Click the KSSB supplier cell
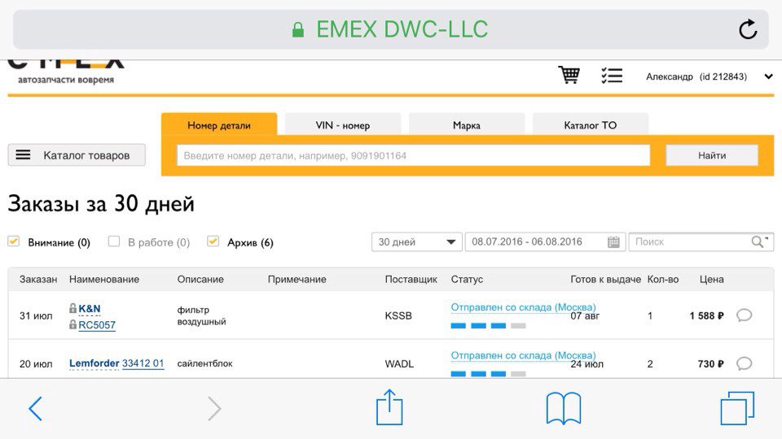Image resolution: width=782 pixels, height=439 pixels. pyautogui.click(x=398, y=315)
